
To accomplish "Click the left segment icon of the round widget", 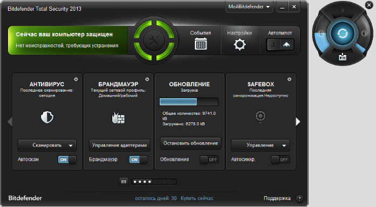I will tap(320, 33).
